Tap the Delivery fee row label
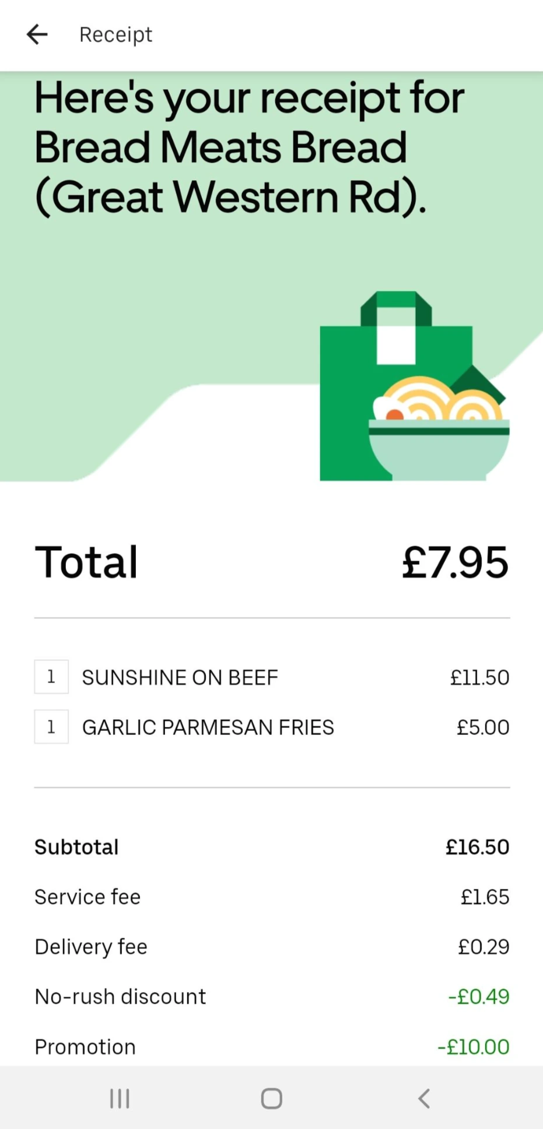The image size is (543, 1129). pyautogui.click(x=91, y=947)
